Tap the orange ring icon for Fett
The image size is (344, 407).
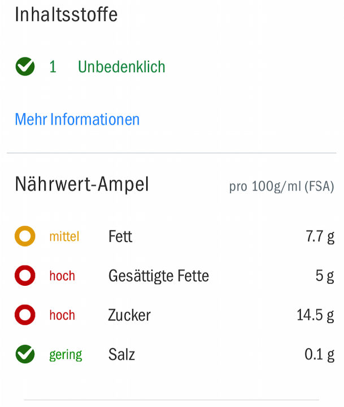tap(25, 236)
